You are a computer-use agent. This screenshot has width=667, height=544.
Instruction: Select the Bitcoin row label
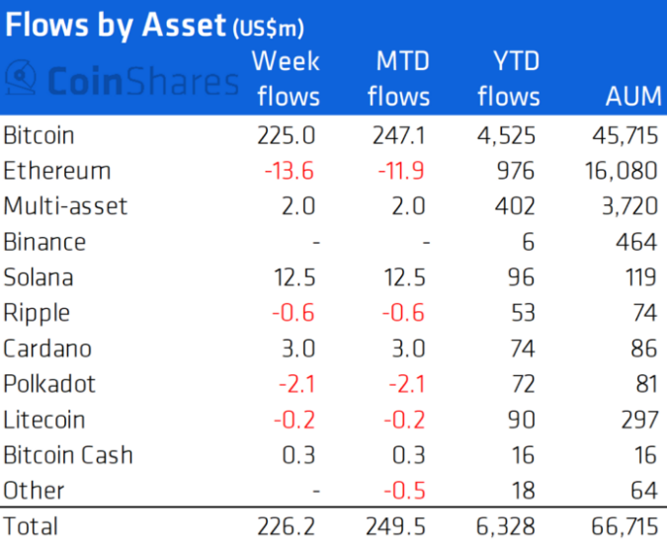39,135
